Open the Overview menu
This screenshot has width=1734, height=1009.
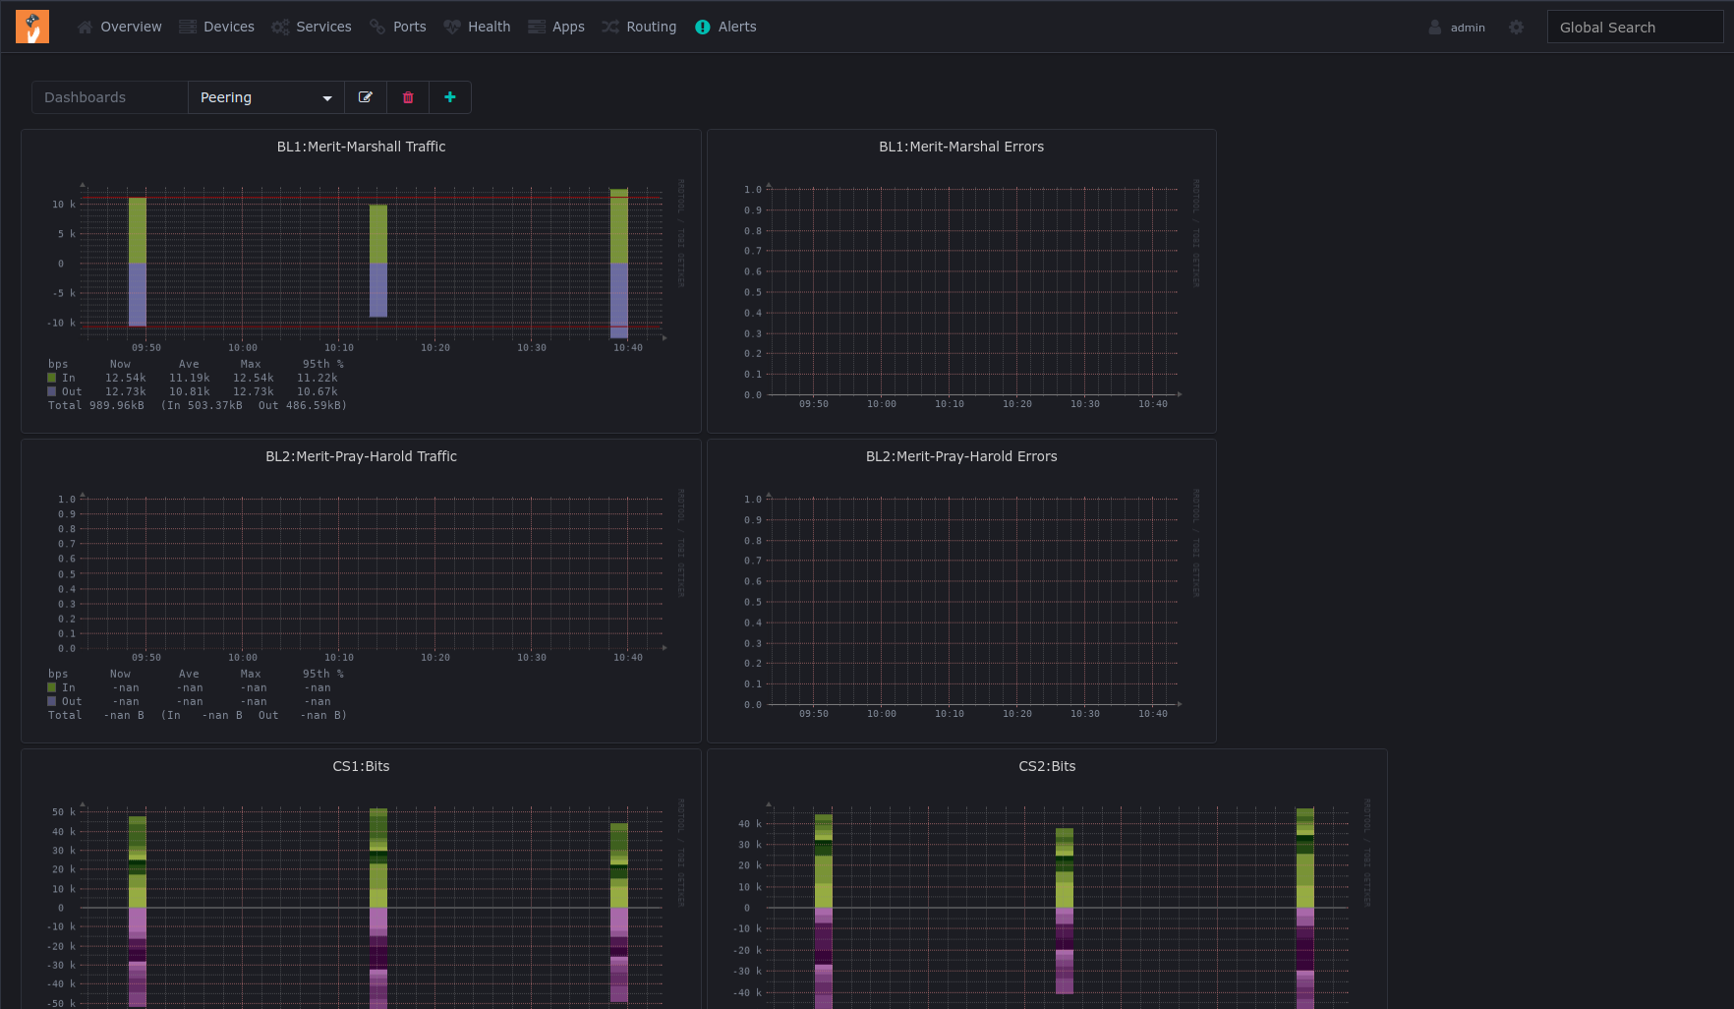point(120,28)
